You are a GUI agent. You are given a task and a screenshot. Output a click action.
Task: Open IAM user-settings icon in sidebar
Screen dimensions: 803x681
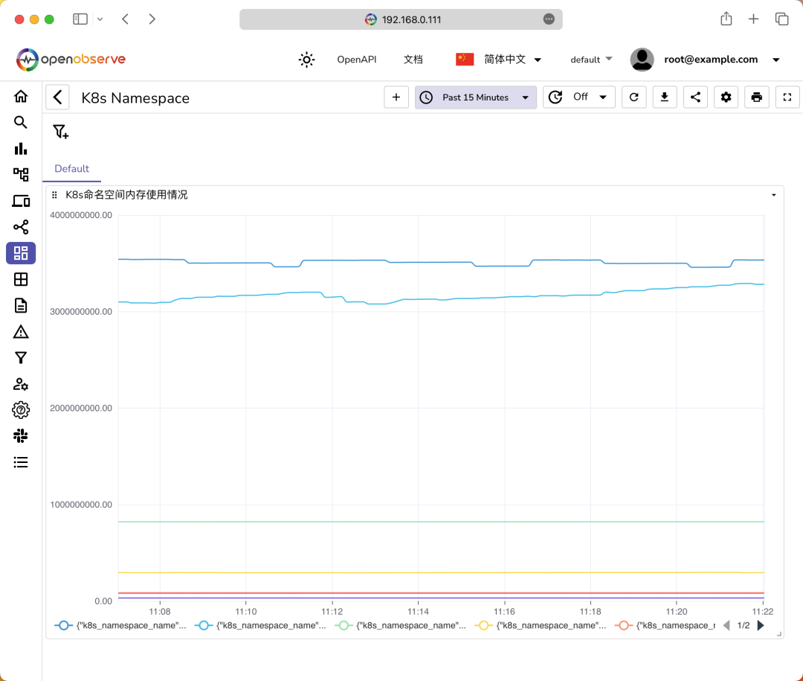click(21, 384)
